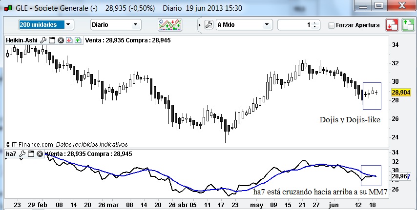Click the IT-Finance.com copyright text
The height and width of the screenshot is (210, 417).
(x=29, y=145)
